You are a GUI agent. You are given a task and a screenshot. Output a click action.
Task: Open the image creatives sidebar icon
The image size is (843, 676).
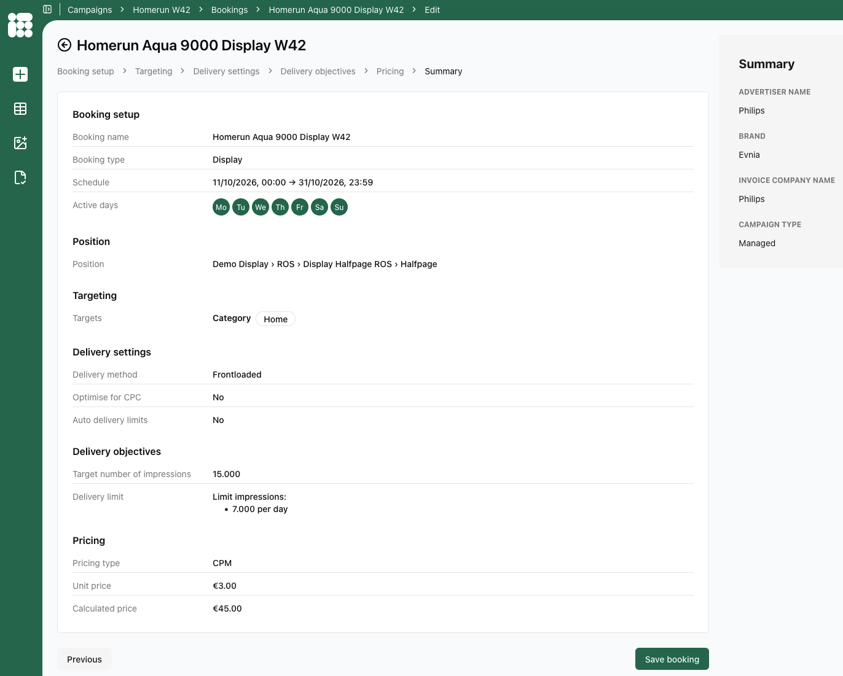[x=20, y=143]
